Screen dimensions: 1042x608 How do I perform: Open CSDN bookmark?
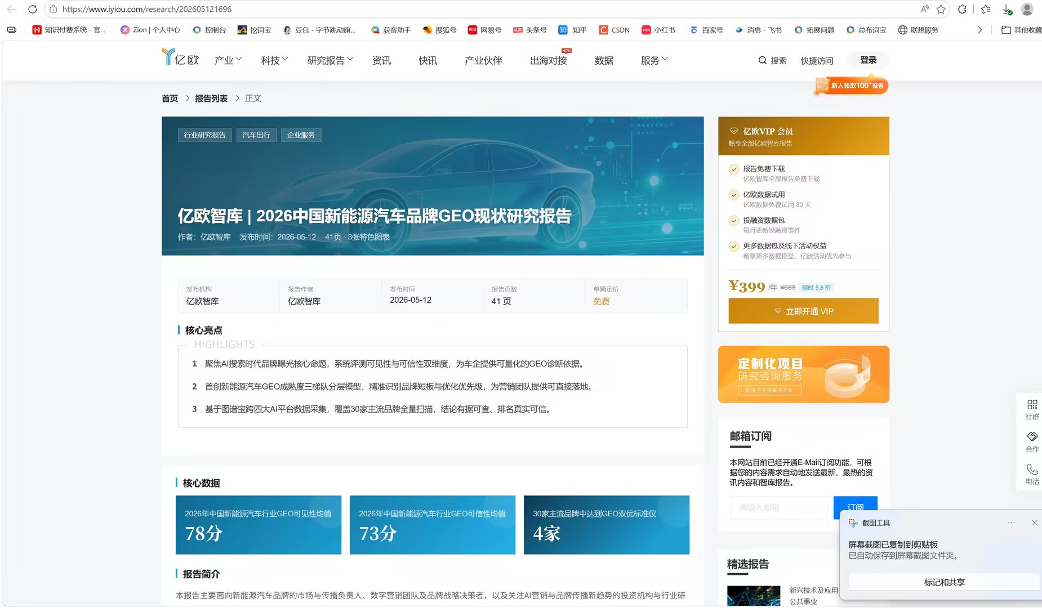pyautogui.click(x=614, y=30)
